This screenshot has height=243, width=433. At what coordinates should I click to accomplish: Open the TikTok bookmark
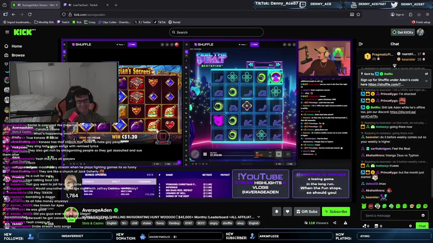(159, 22)
